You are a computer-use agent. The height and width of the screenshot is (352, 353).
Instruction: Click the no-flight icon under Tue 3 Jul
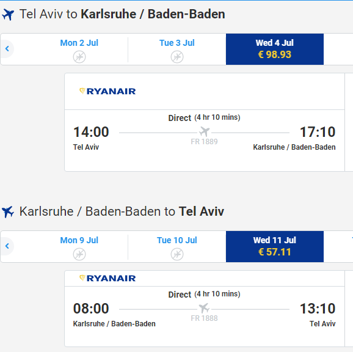(x=177, y=57)
